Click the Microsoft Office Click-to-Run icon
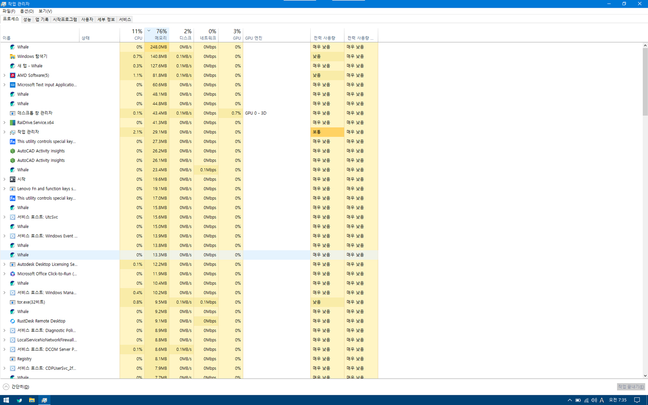This screenshot has height=405, width=648. pyautogui.click(x=13, y=274)
